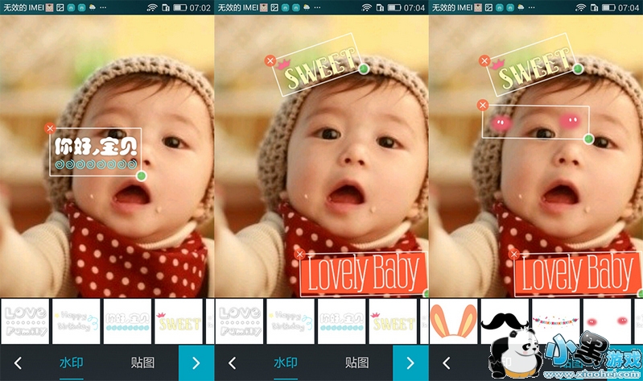Tap back arrow in middle screen
Image resolution: width=643 pixels, height=381 pixels.
pos(232,363)
